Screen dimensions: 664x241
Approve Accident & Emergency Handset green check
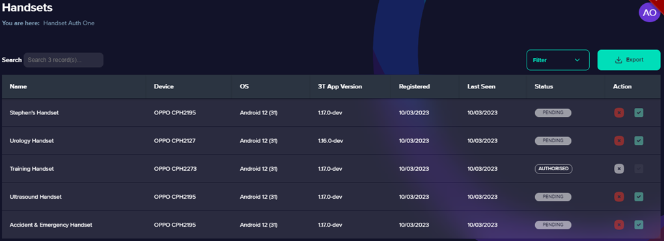(639, 225)
